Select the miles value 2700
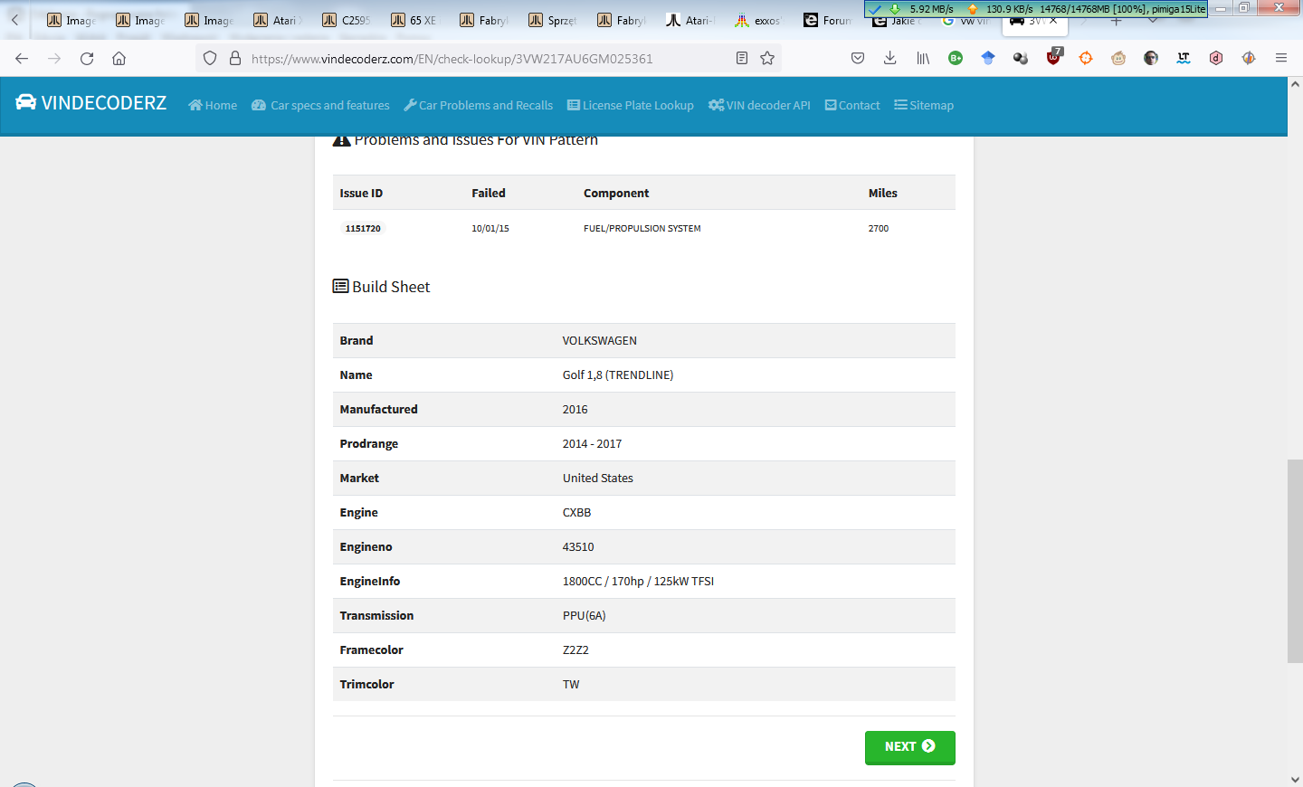Screen dimensions: 1303x787 coord(879,229)
